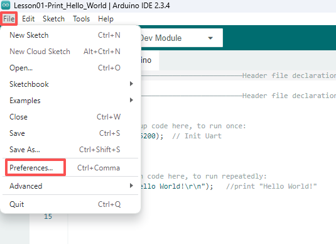Choose Close from the File menu
The width and height of the screenshot is (336, 244).
[x=70, y=117]
